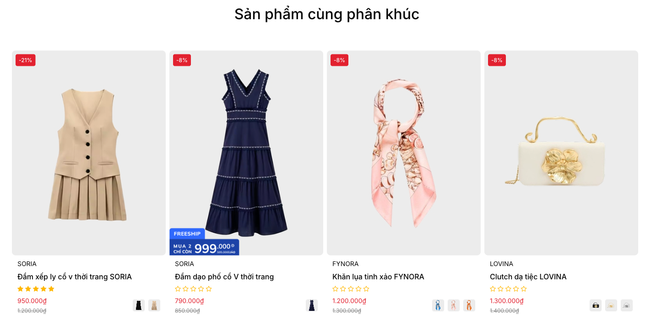Open the cream clutch with gold flower image
The image size is (651, 331).
point(561,153)
